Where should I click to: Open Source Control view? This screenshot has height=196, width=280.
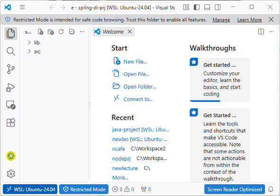pyautogui.click(x=11, y=69)
